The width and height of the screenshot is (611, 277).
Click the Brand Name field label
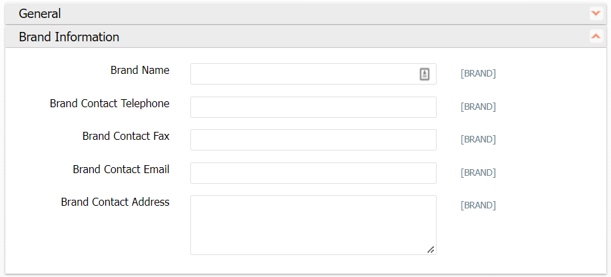coord(140,70)
